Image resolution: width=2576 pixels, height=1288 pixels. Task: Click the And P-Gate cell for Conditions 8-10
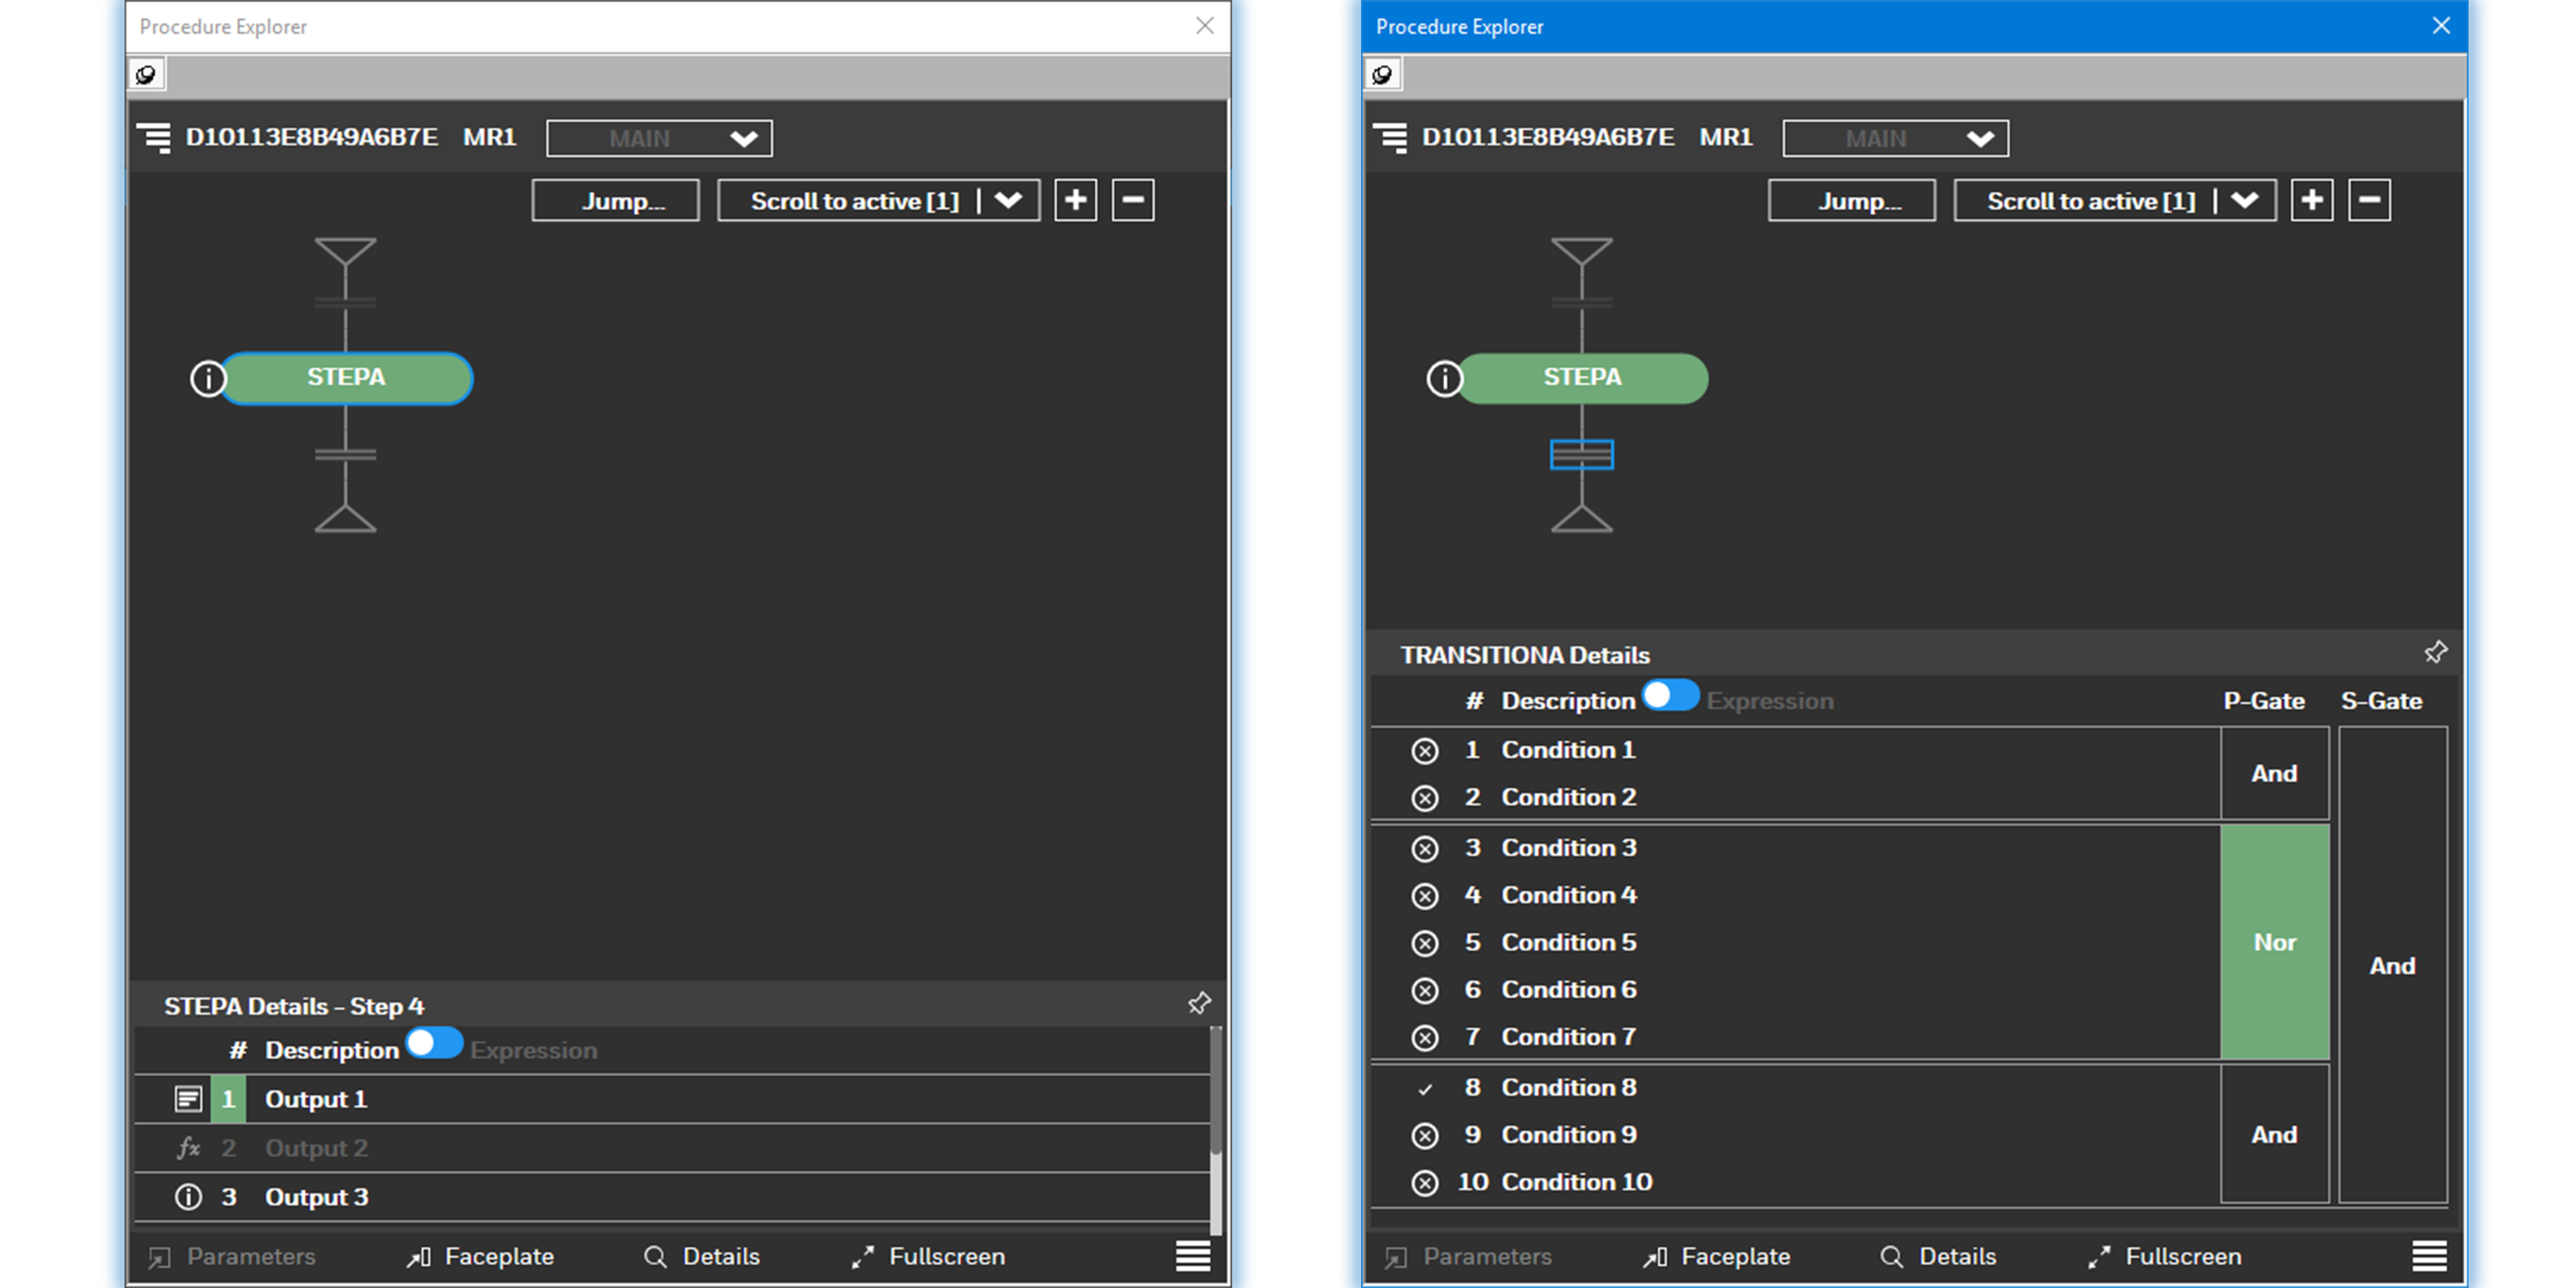(2274, 1134)
